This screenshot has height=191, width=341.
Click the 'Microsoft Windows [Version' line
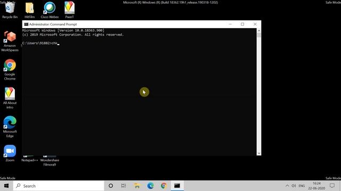click(63, 30)
